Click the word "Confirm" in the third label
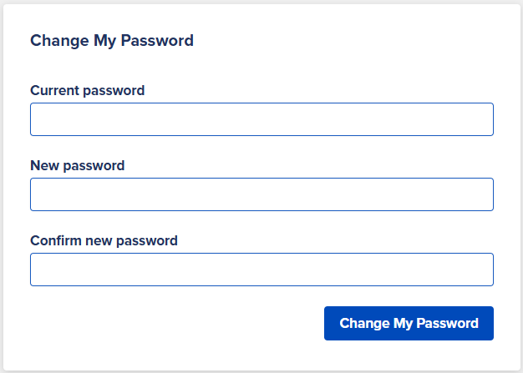This screenshot has width=523, height=373. point(56,240)
